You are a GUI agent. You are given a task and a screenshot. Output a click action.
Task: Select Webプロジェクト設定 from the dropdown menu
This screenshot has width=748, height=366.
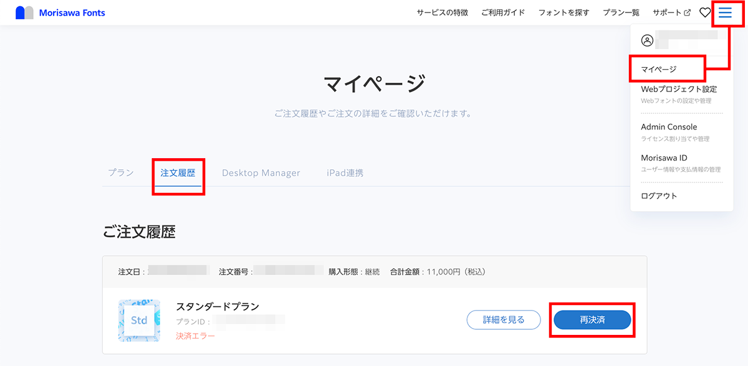point(679,89)
